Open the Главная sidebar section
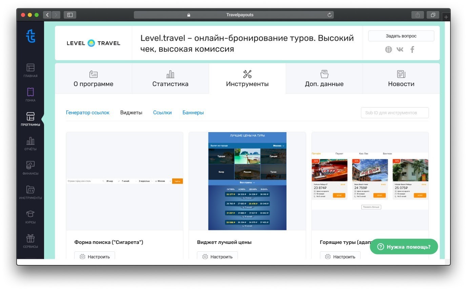The height and width of the screenshot is (290, 467). click(31, 70)
